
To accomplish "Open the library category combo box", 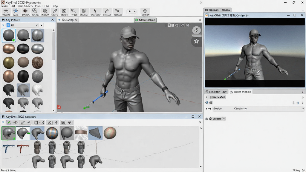I will coord(22,25).
